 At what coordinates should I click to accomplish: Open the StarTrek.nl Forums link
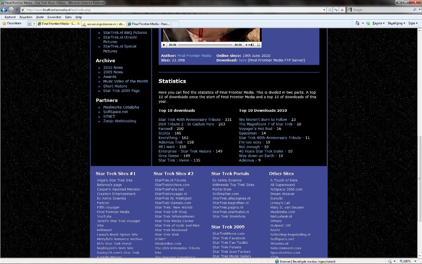tap(170, 180)
